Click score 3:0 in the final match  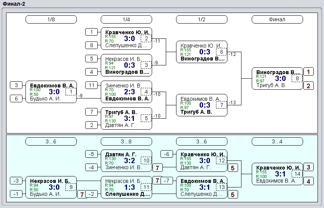(280, 78)
